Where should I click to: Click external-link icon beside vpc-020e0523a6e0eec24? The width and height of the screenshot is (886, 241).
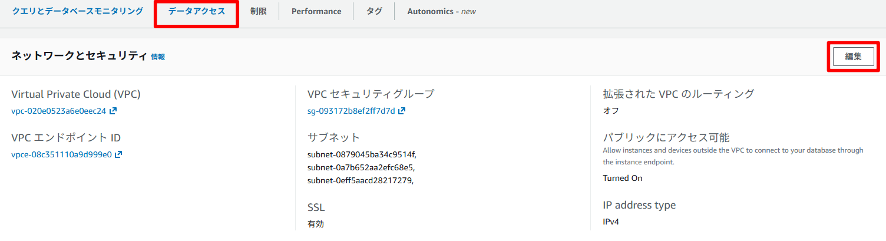[113, 111]
